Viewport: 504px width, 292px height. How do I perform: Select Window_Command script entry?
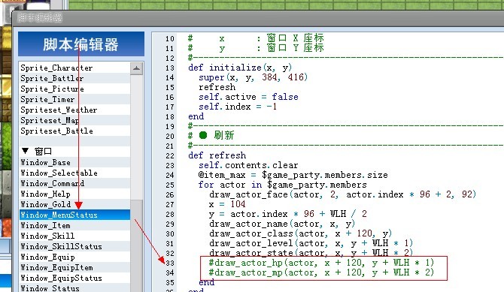pyautogui.click(x=74, y=184)
